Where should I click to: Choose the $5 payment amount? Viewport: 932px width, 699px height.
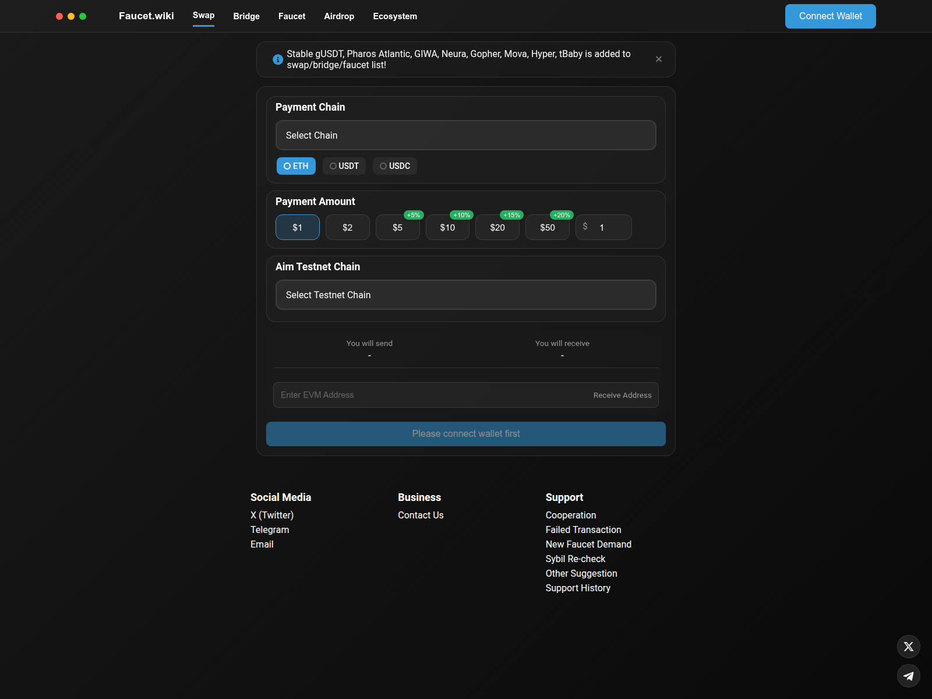click(398, 227)
